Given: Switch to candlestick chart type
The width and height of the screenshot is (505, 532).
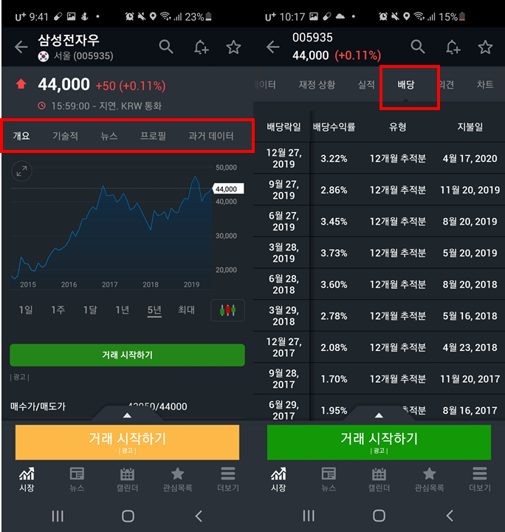Looking at the screenshot, I should click(227, 310).
